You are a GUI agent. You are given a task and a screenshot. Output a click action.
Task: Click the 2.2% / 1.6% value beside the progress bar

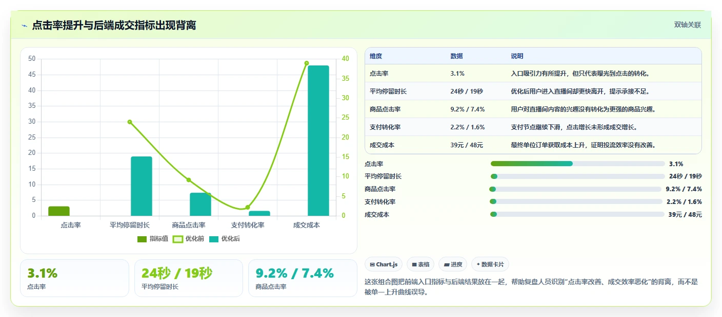[684, 202]
